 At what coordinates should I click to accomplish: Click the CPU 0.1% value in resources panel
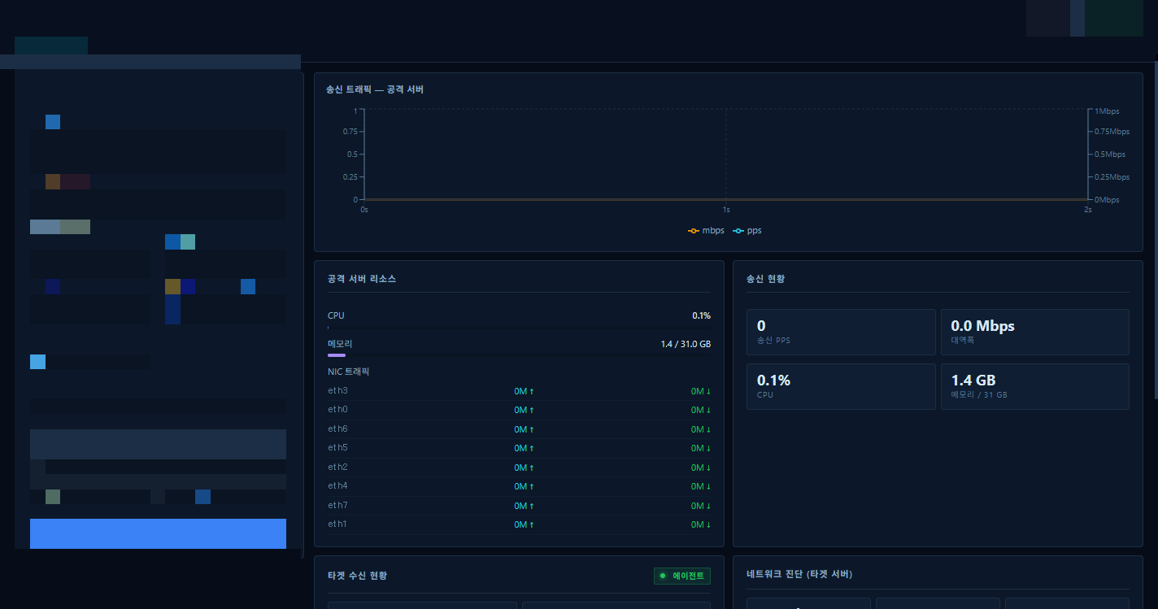coord(701,315)
